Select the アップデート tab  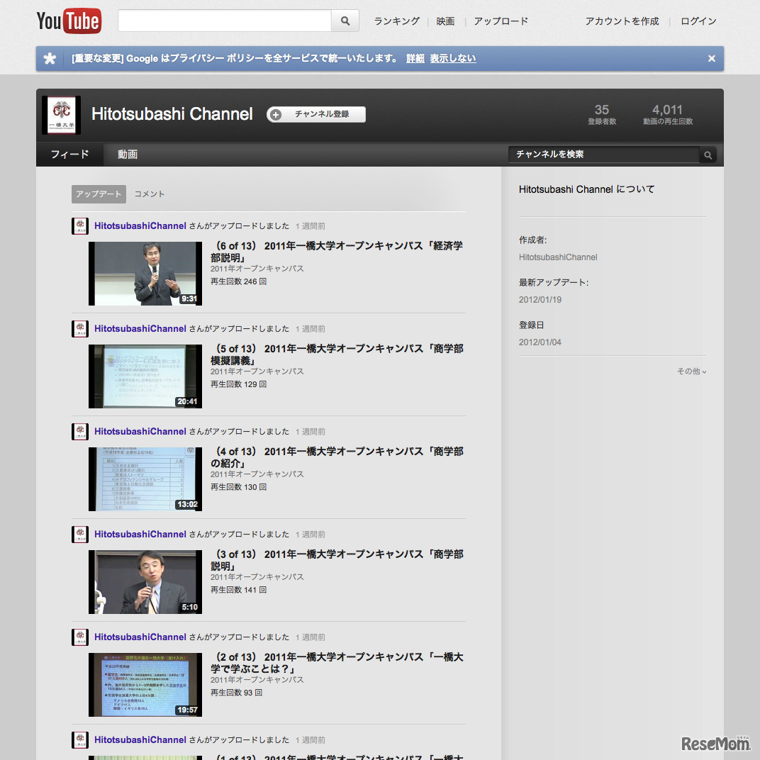pos(99,194)
